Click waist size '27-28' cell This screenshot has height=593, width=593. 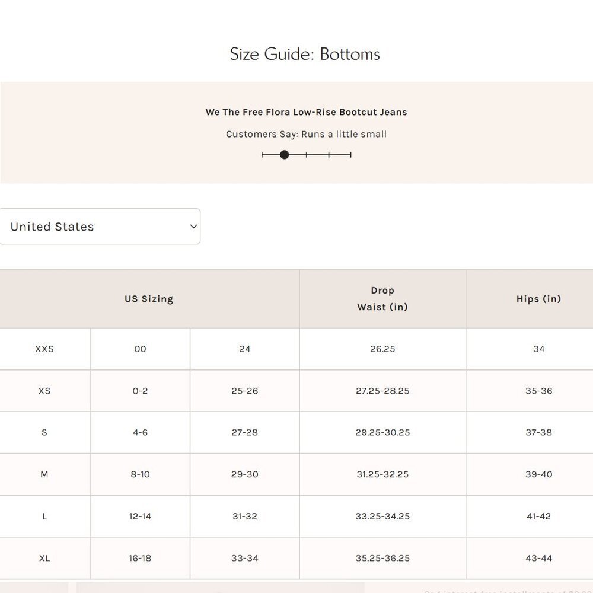point(245,432)
